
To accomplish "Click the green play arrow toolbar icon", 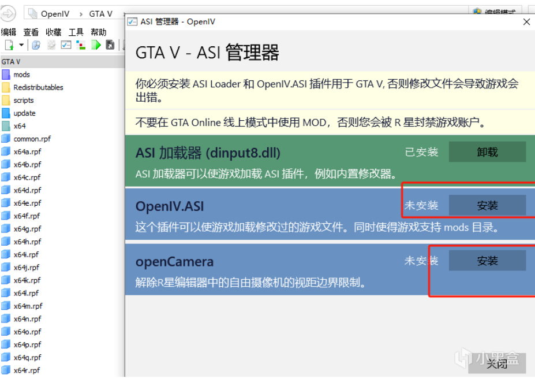I will pyautogui.click(x=96, y=45).
